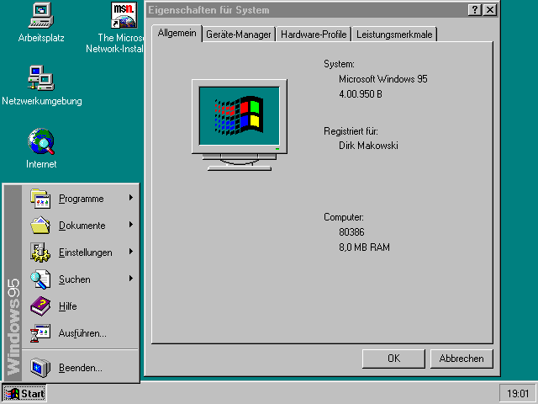Switch to the Hardware-Profile tab

314,35
